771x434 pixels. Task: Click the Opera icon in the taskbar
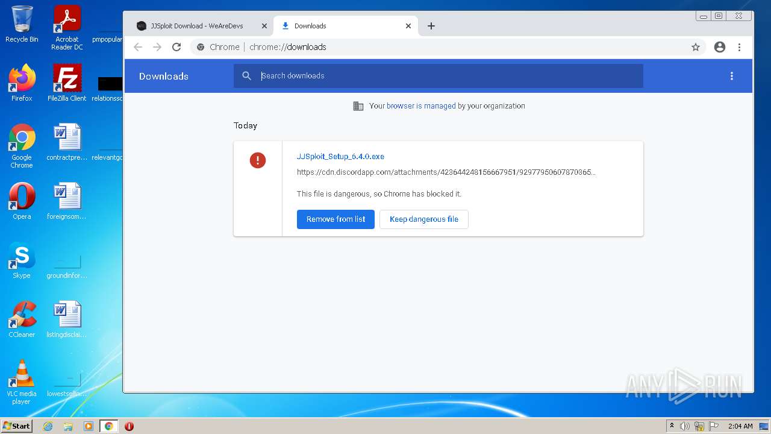pyautogui.click(x=129, y=426)
